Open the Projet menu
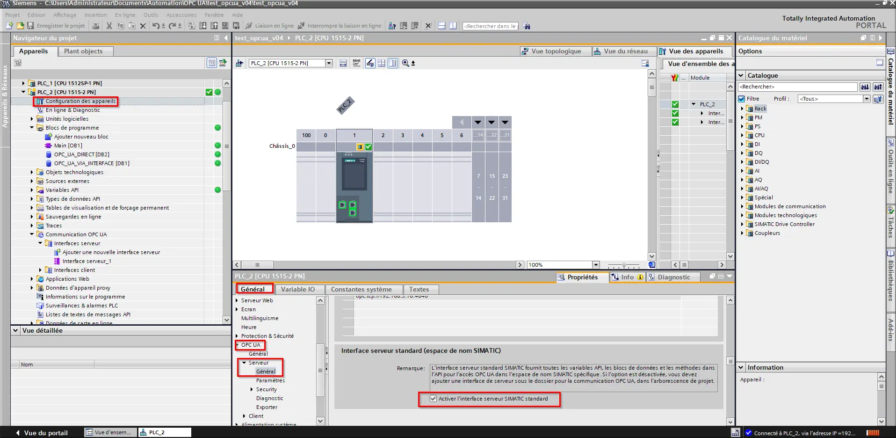This screenshot has height=438, width=896. (13, 15)
